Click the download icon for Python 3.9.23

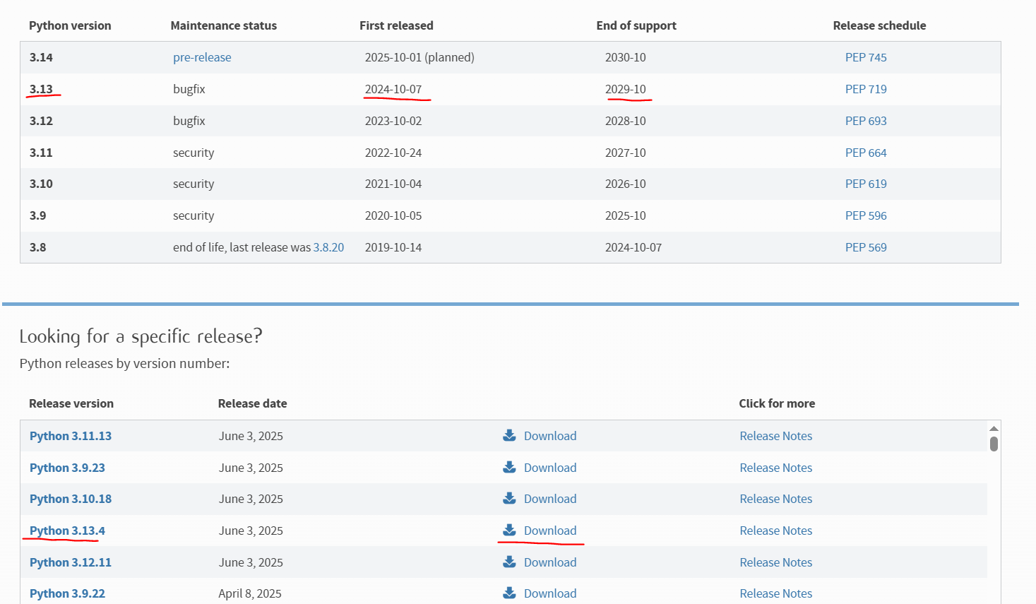[509, 467]
